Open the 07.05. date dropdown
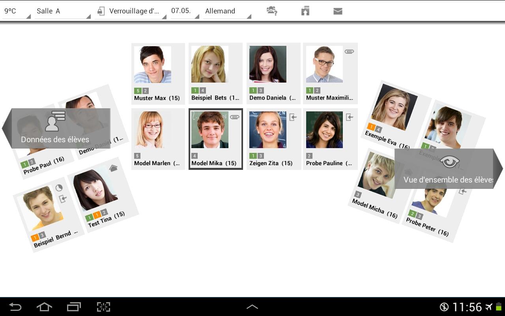This screenshot has height=316, width=505. point(185,11)
